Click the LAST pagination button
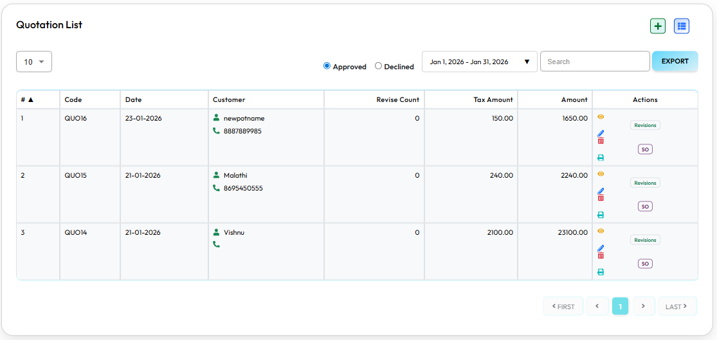717x340 pixels. click(676, 306)
